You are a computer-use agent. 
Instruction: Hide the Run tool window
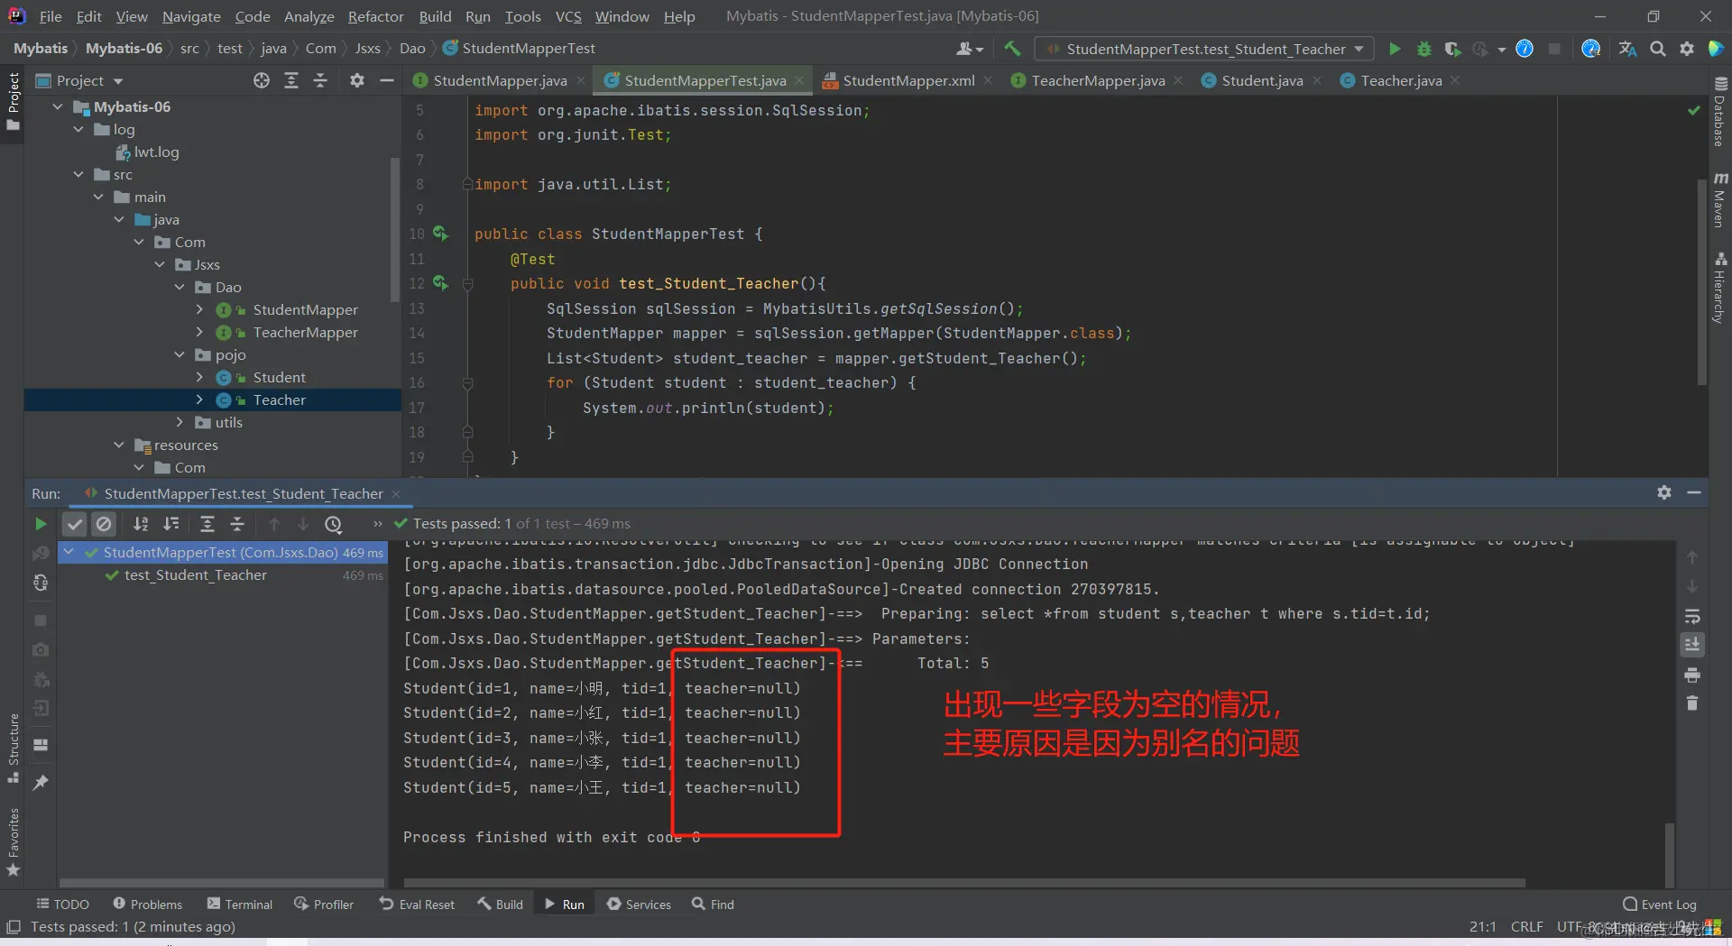(x=1694, y=492)
